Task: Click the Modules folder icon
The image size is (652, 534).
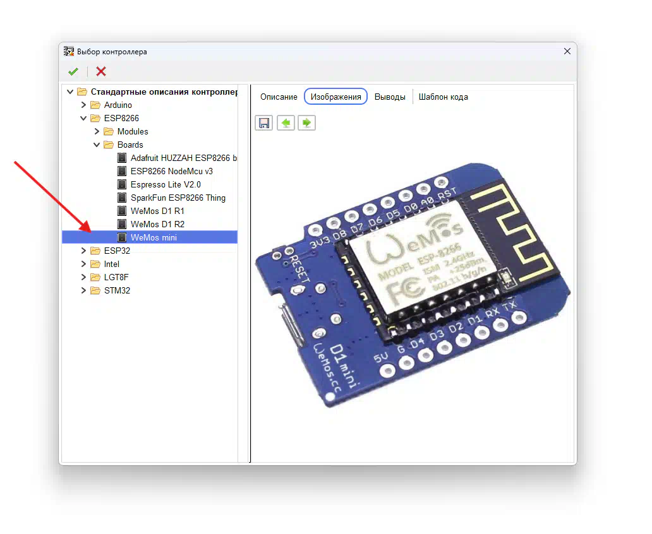Action: 109,131
